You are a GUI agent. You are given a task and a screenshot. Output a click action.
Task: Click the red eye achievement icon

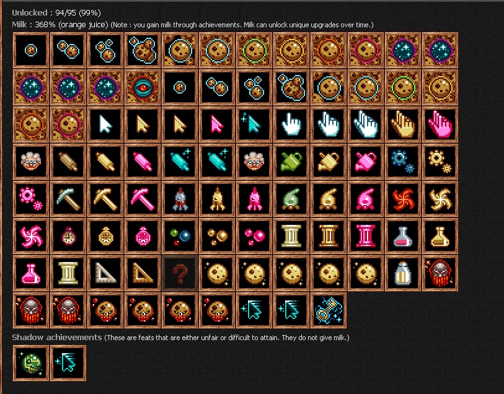pyautogui.click(x=143, y=87)
